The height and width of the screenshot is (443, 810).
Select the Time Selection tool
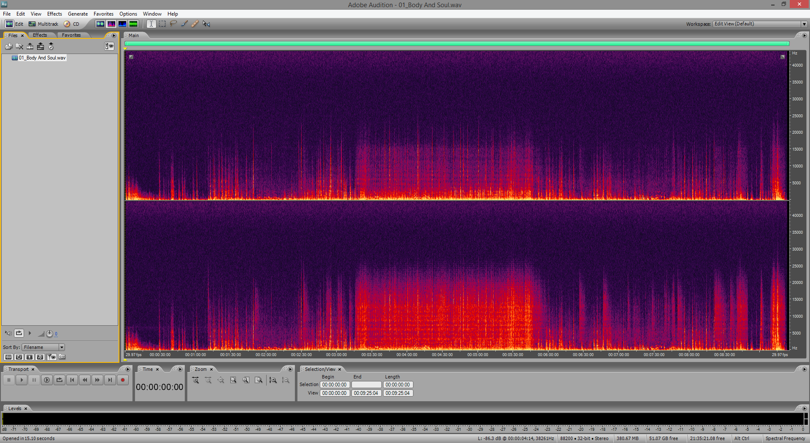(151, 24)
